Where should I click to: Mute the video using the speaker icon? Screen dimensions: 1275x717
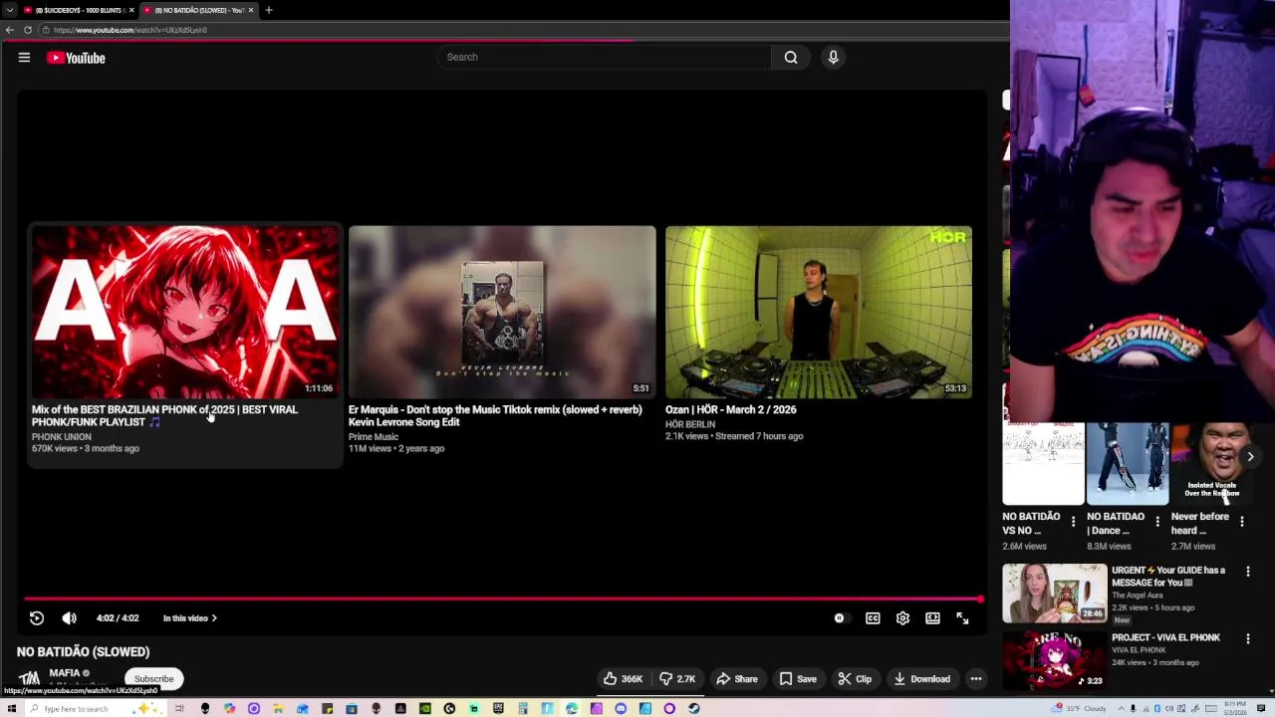click(70, 618)
